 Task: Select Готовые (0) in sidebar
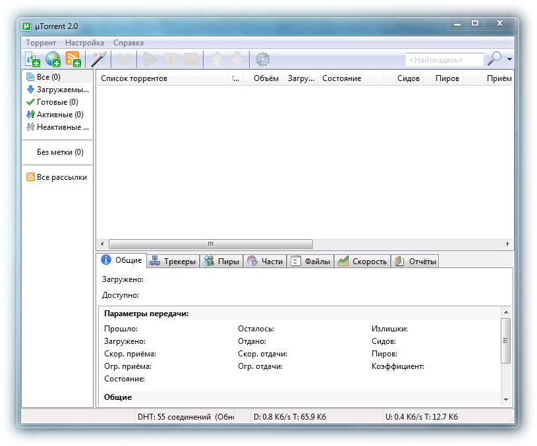point(57,102)
